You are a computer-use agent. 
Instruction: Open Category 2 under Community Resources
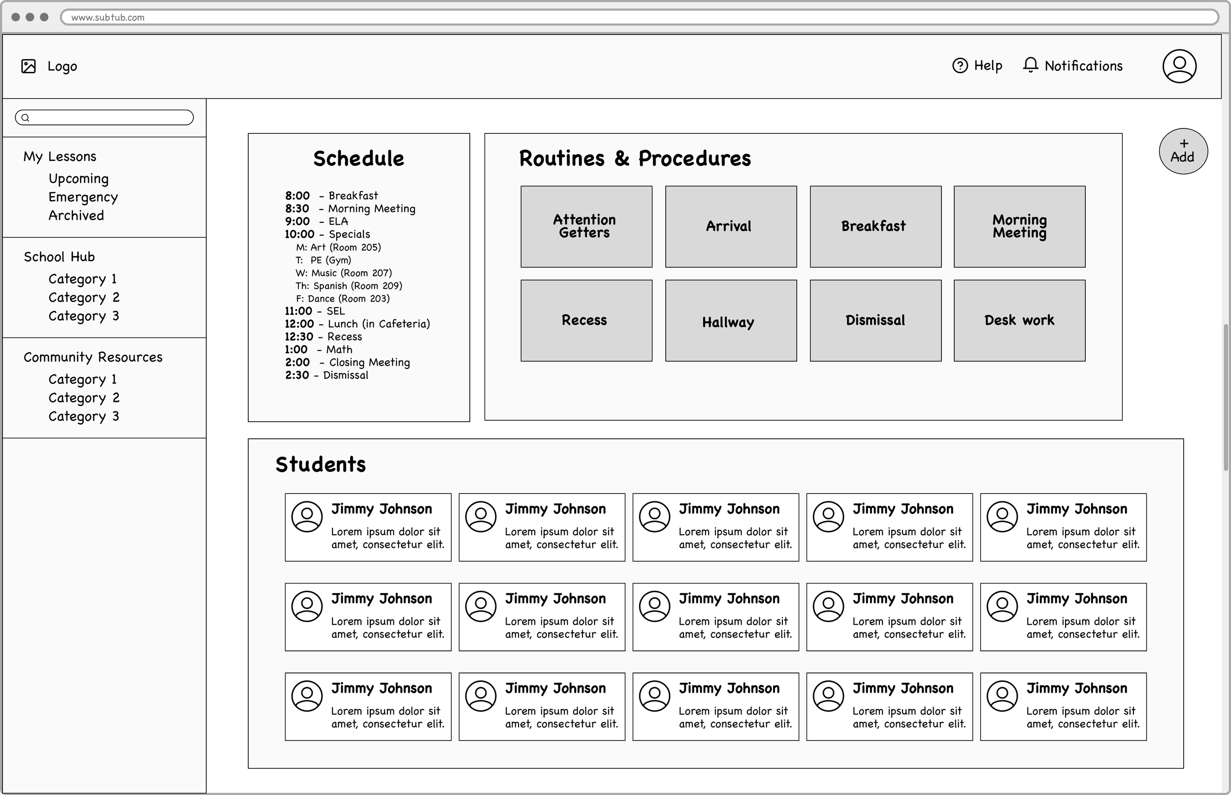pos(84,398)
